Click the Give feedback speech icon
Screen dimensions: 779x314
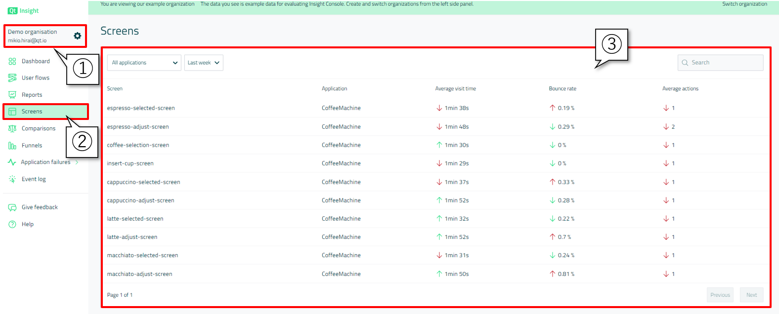click(12, 207)
